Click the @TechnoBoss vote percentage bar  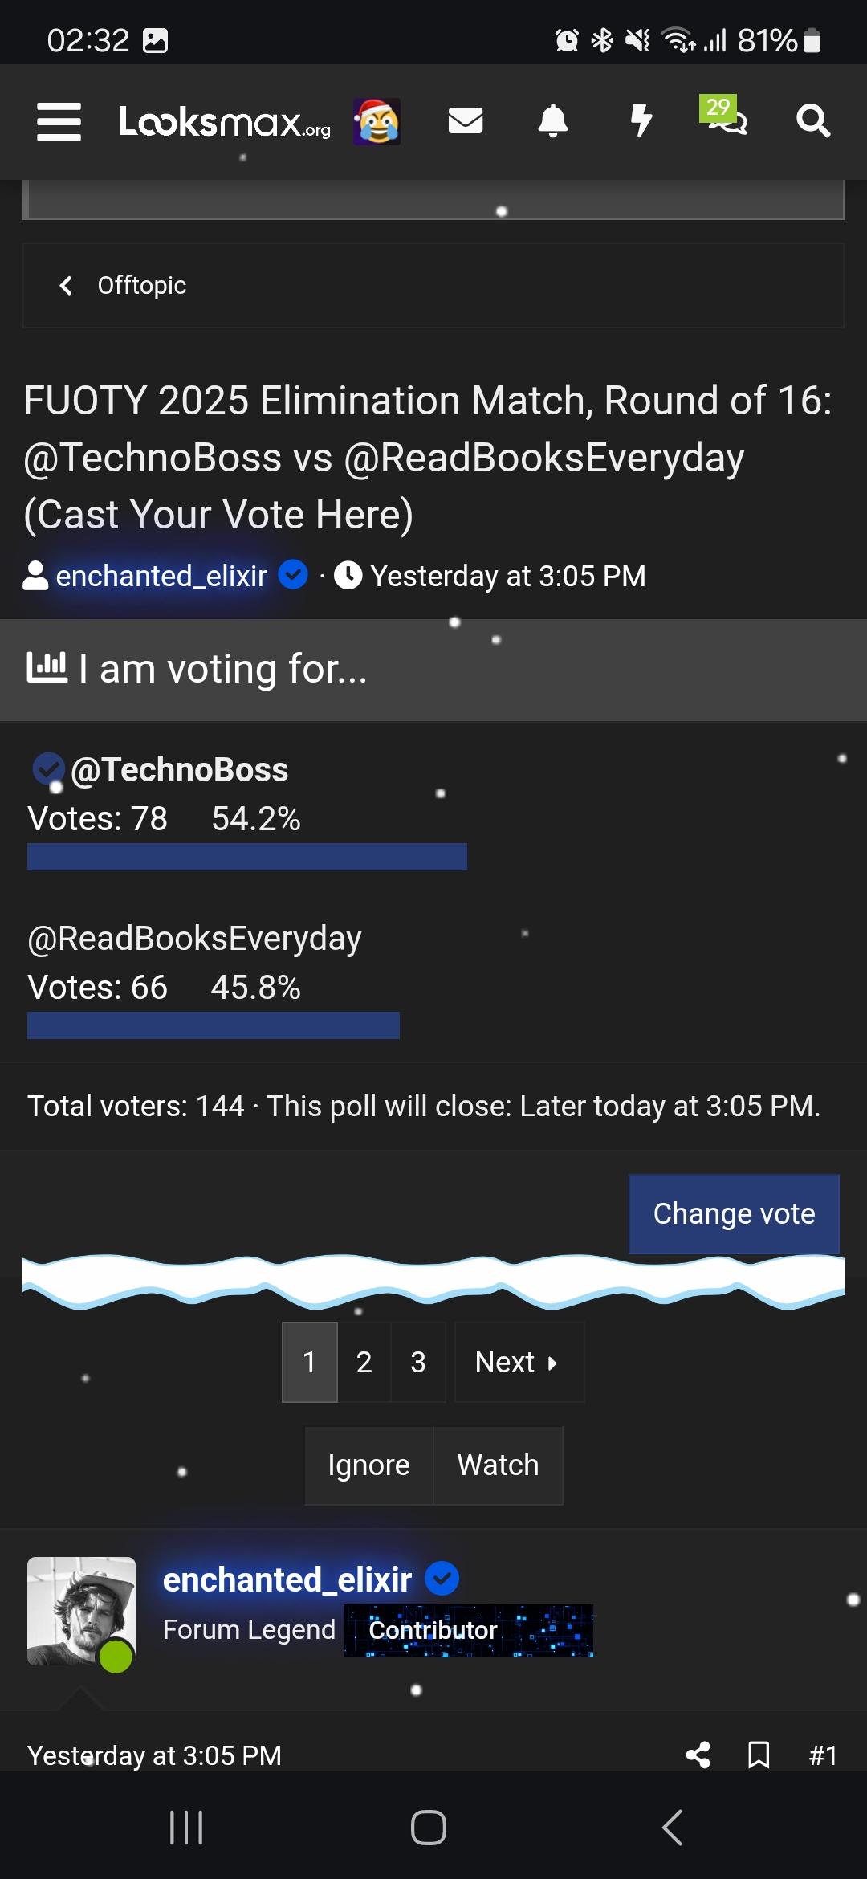click(246, 857)
